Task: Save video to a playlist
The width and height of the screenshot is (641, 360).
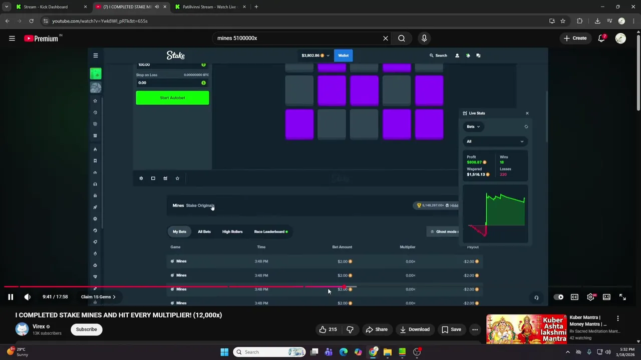Action: pos(451,329)
